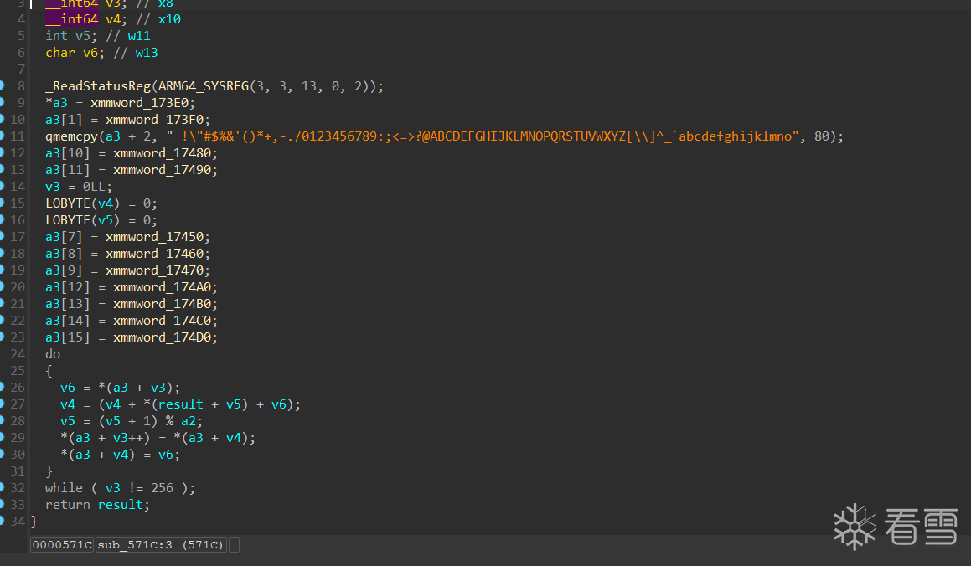971x566 pixels.
Task: Click the 0000571C address field
Action: click(61, 545)
